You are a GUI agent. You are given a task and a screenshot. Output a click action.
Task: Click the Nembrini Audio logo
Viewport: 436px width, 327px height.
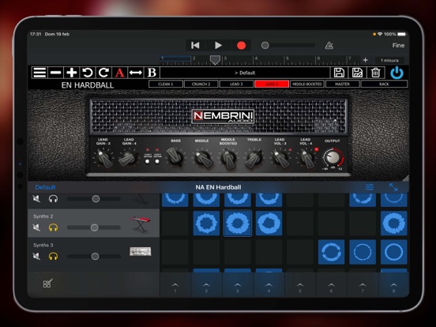pos(223,117)
